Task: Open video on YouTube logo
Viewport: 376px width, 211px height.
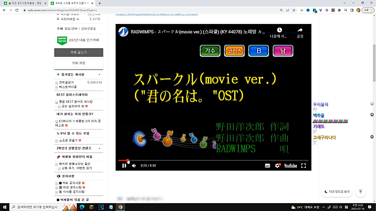Action: click(x=290, y=166)
